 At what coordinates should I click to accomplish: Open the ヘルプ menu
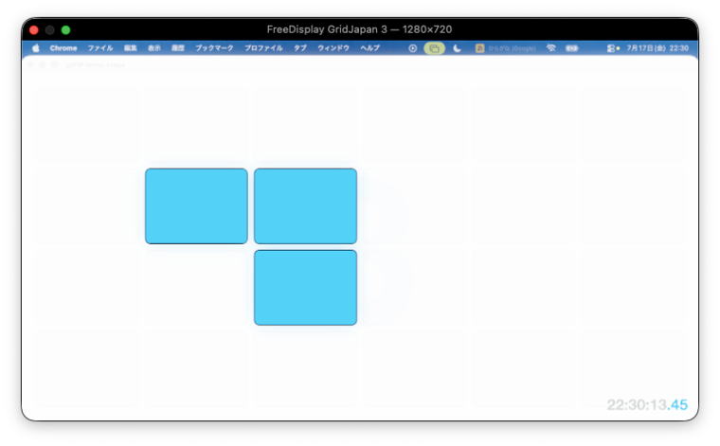(369, 48)
